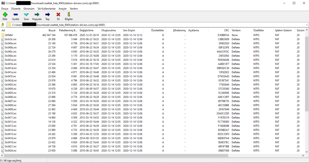Click inside the address path field
The width and height of the screenshot is (309, 163).
tap(158, 25)
